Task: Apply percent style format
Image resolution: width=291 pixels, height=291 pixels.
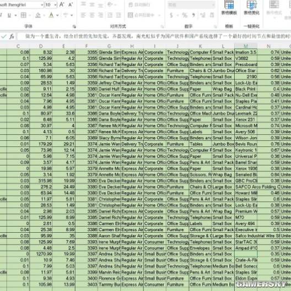Action: pos(185,15)
